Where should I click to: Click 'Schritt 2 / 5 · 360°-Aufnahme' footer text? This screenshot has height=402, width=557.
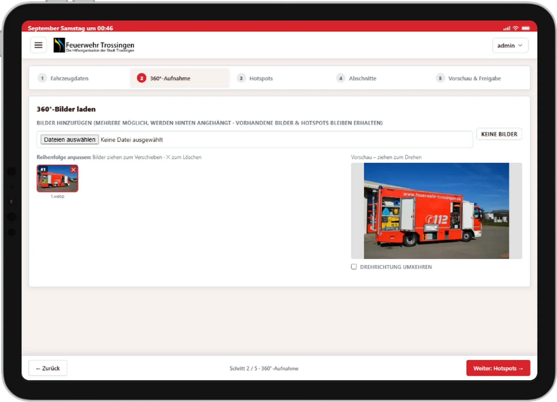pyautogui.click(x=264, y=368)
